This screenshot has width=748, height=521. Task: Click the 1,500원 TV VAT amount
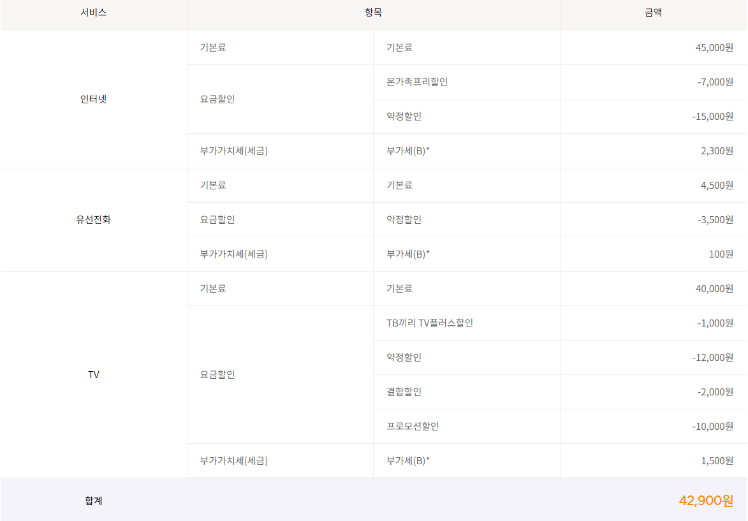[x=717, y=461]
